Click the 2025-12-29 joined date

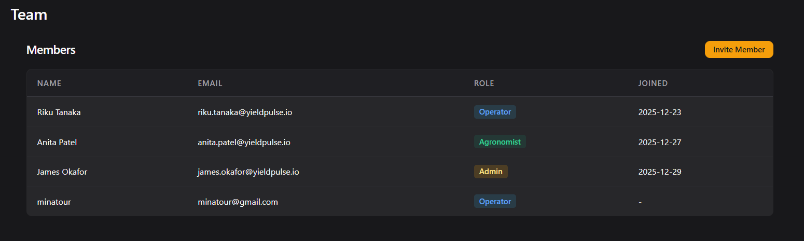point(659,172)
